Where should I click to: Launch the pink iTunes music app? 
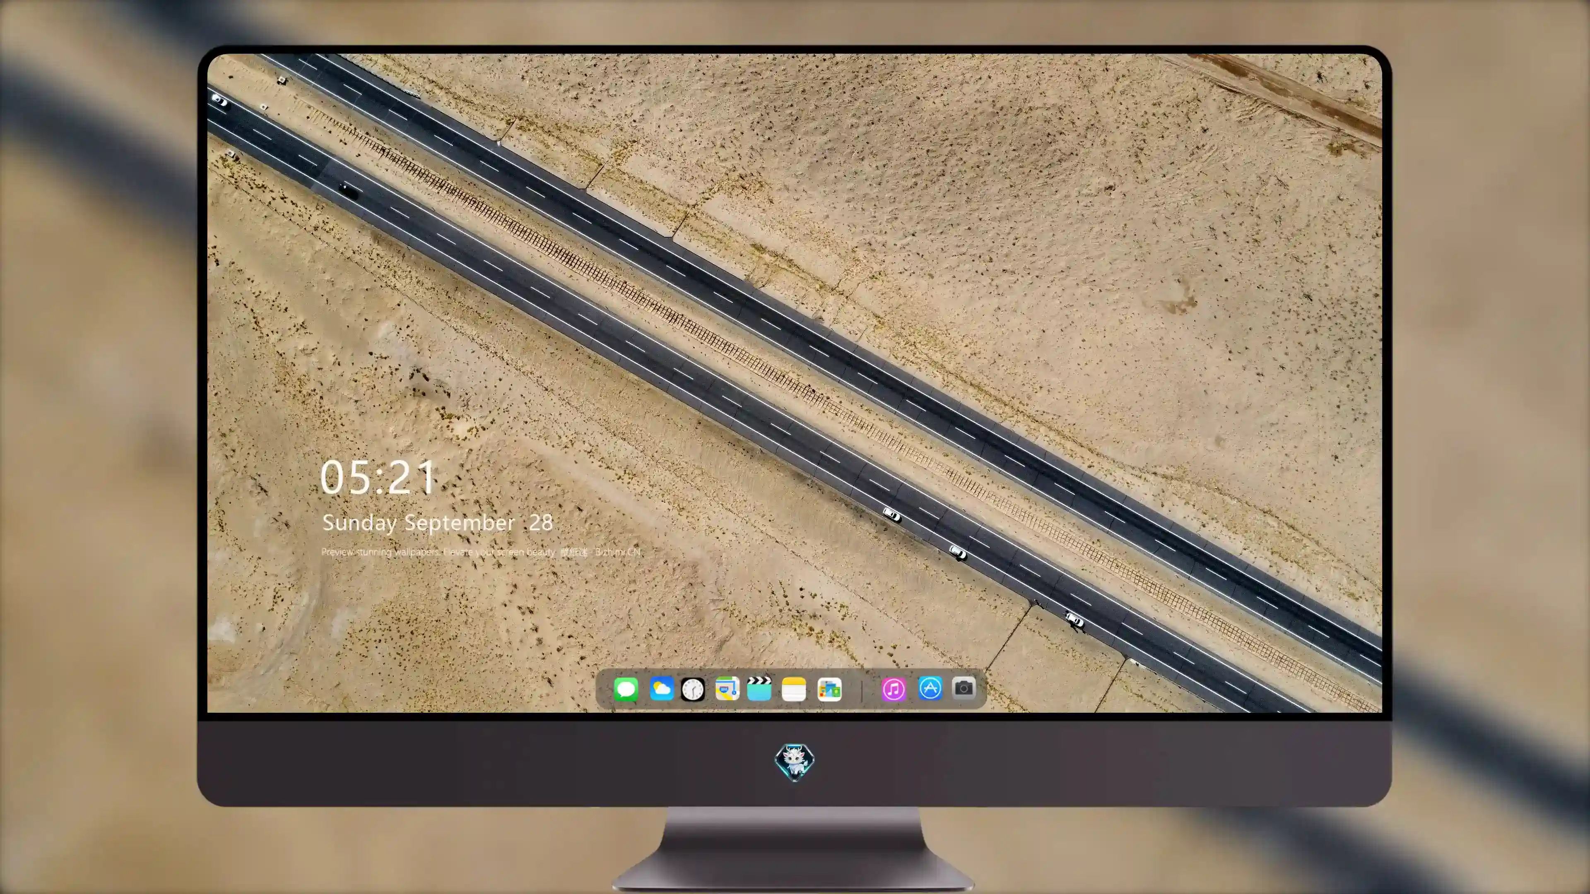click(894, 689)
